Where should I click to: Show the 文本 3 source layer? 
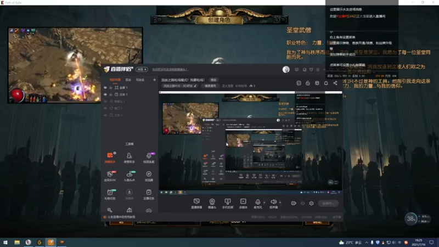point(105,115)
